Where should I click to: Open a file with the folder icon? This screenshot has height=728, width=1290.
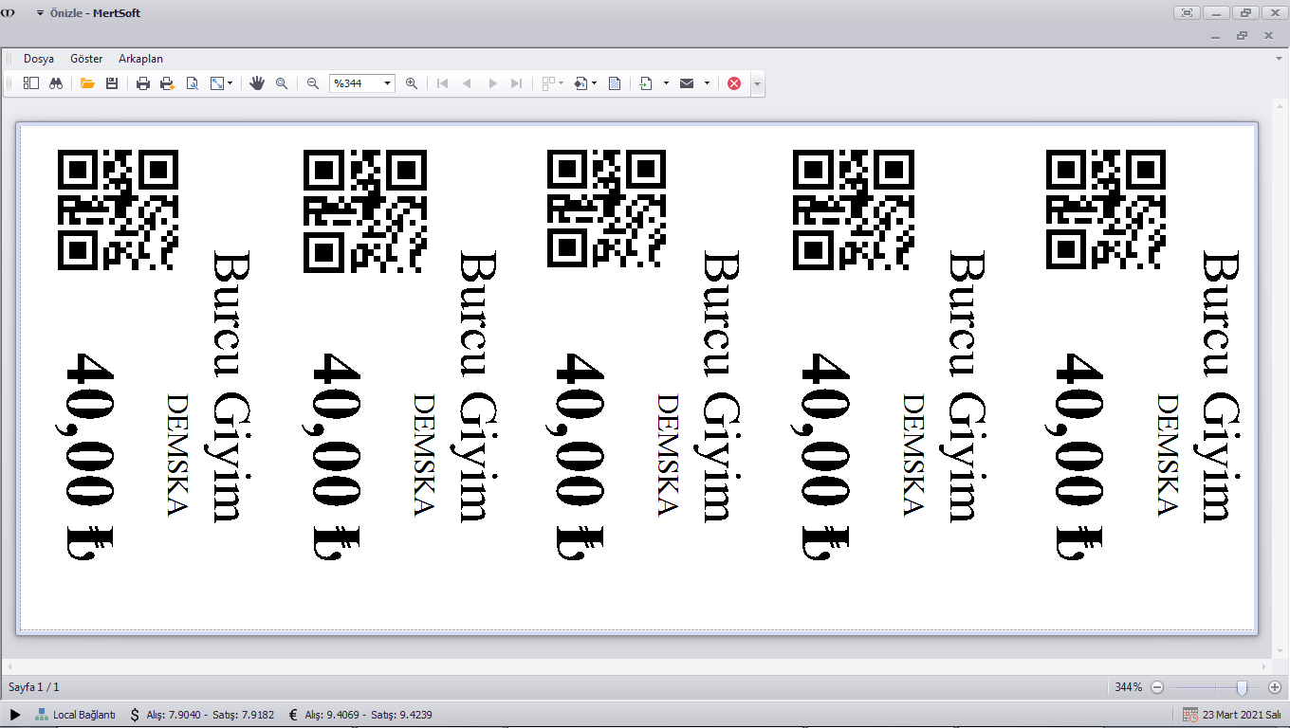87,83
